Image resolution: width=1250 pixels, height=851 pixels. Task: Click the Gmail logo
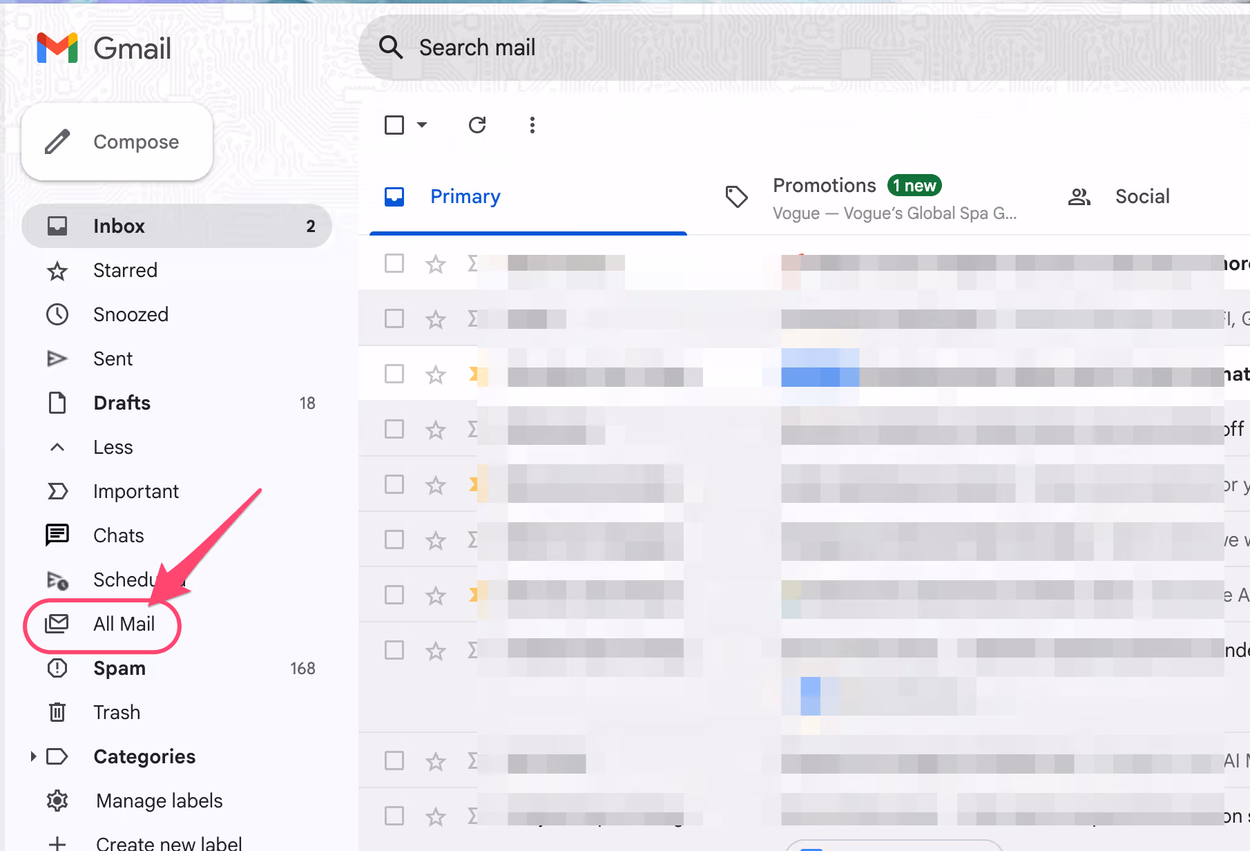tap(104, 48)
